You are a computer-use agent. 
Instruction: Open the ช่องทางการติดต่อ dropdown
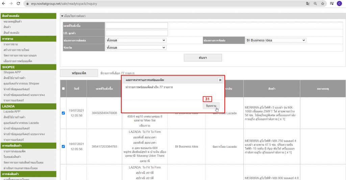click(x=136, y=40)
